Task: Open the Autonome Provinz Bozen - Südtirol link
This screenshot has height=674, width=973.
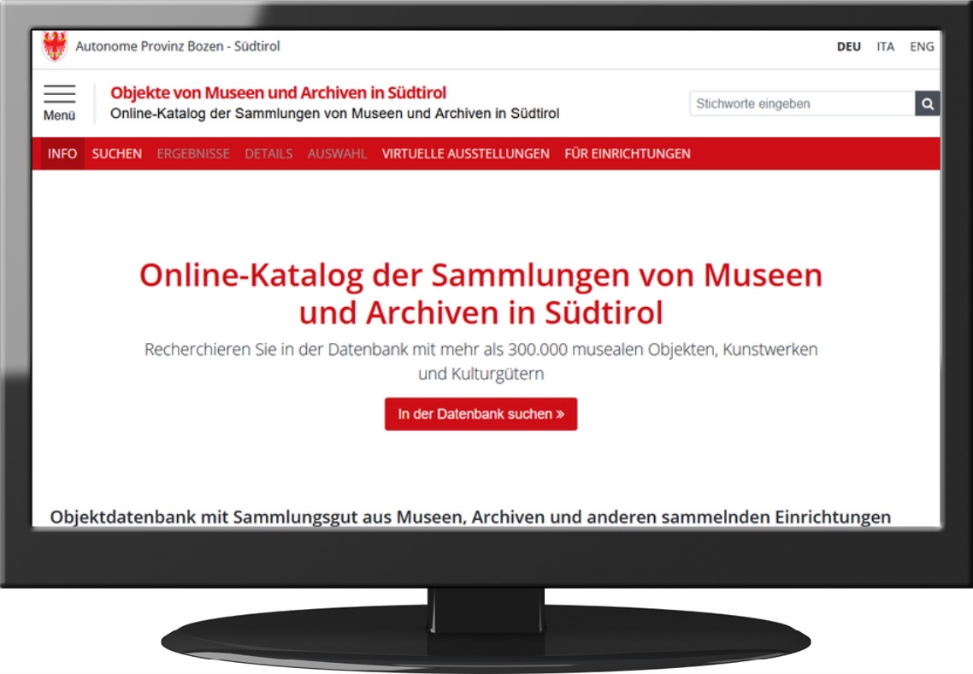Action: tap(178, 46)
